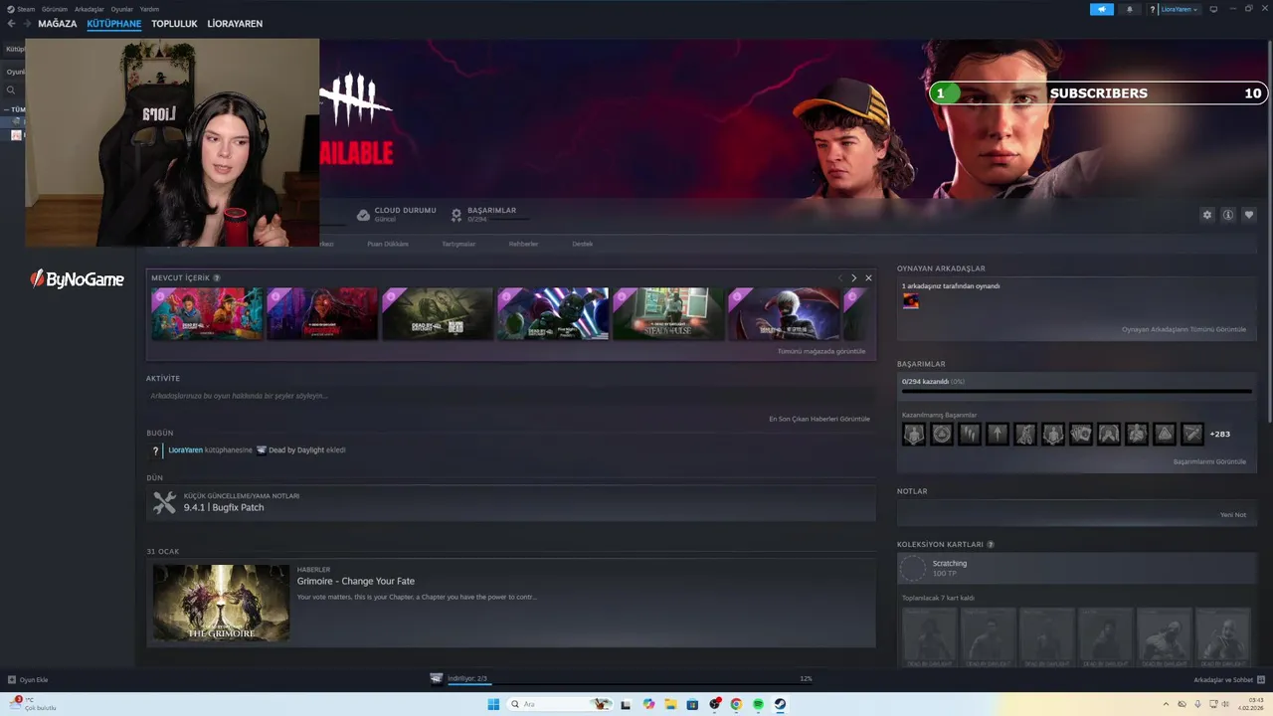Click Başarımlarımı Görüntüle link
This screenshot has width=1273, height=716.
pyautogui.click(x=1209, y=461)
